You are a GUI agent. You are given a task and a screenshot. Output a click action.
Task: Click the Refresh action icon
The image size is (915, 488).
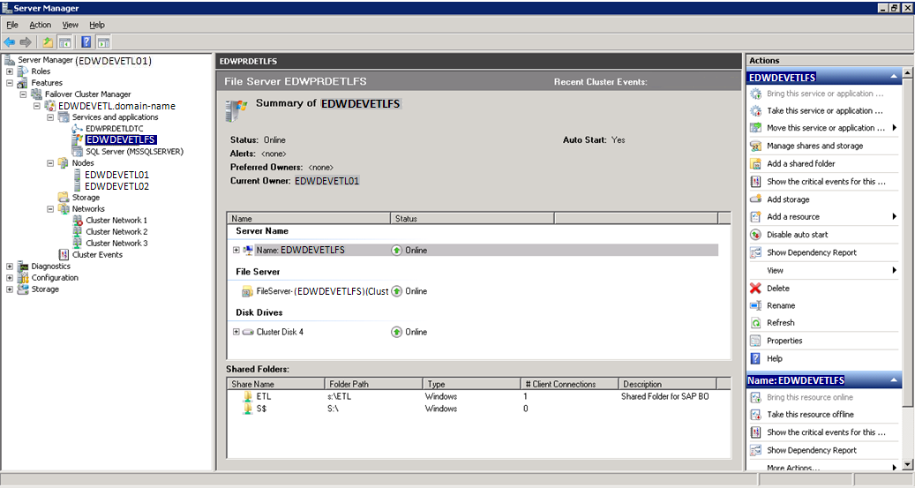click(755, 323)
